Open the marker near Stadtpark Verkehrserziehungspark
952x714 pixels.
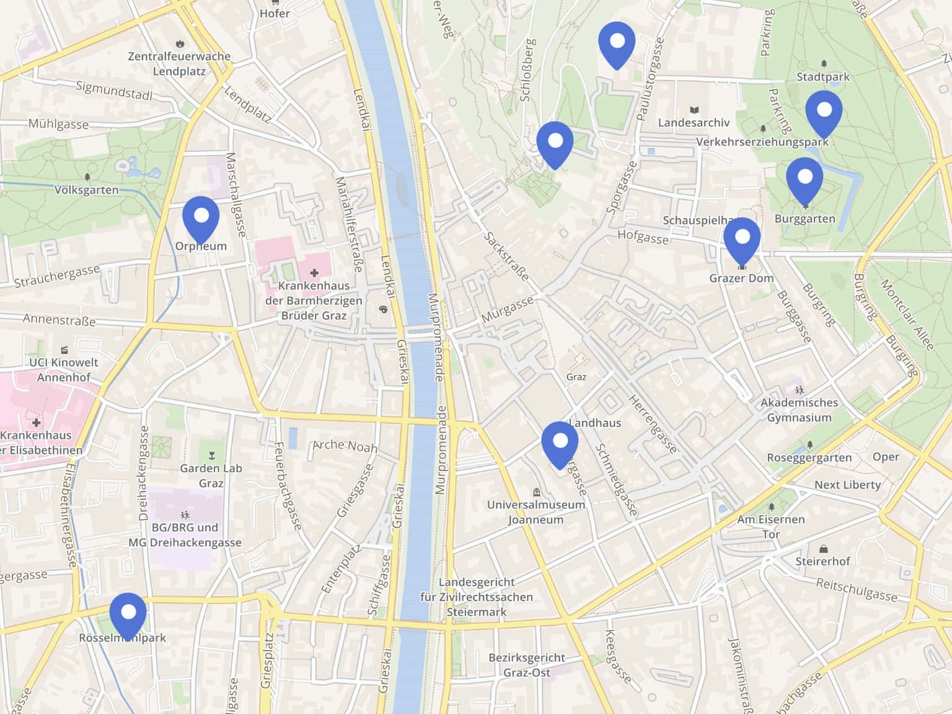pyautogui.click(x=824, y=114)
